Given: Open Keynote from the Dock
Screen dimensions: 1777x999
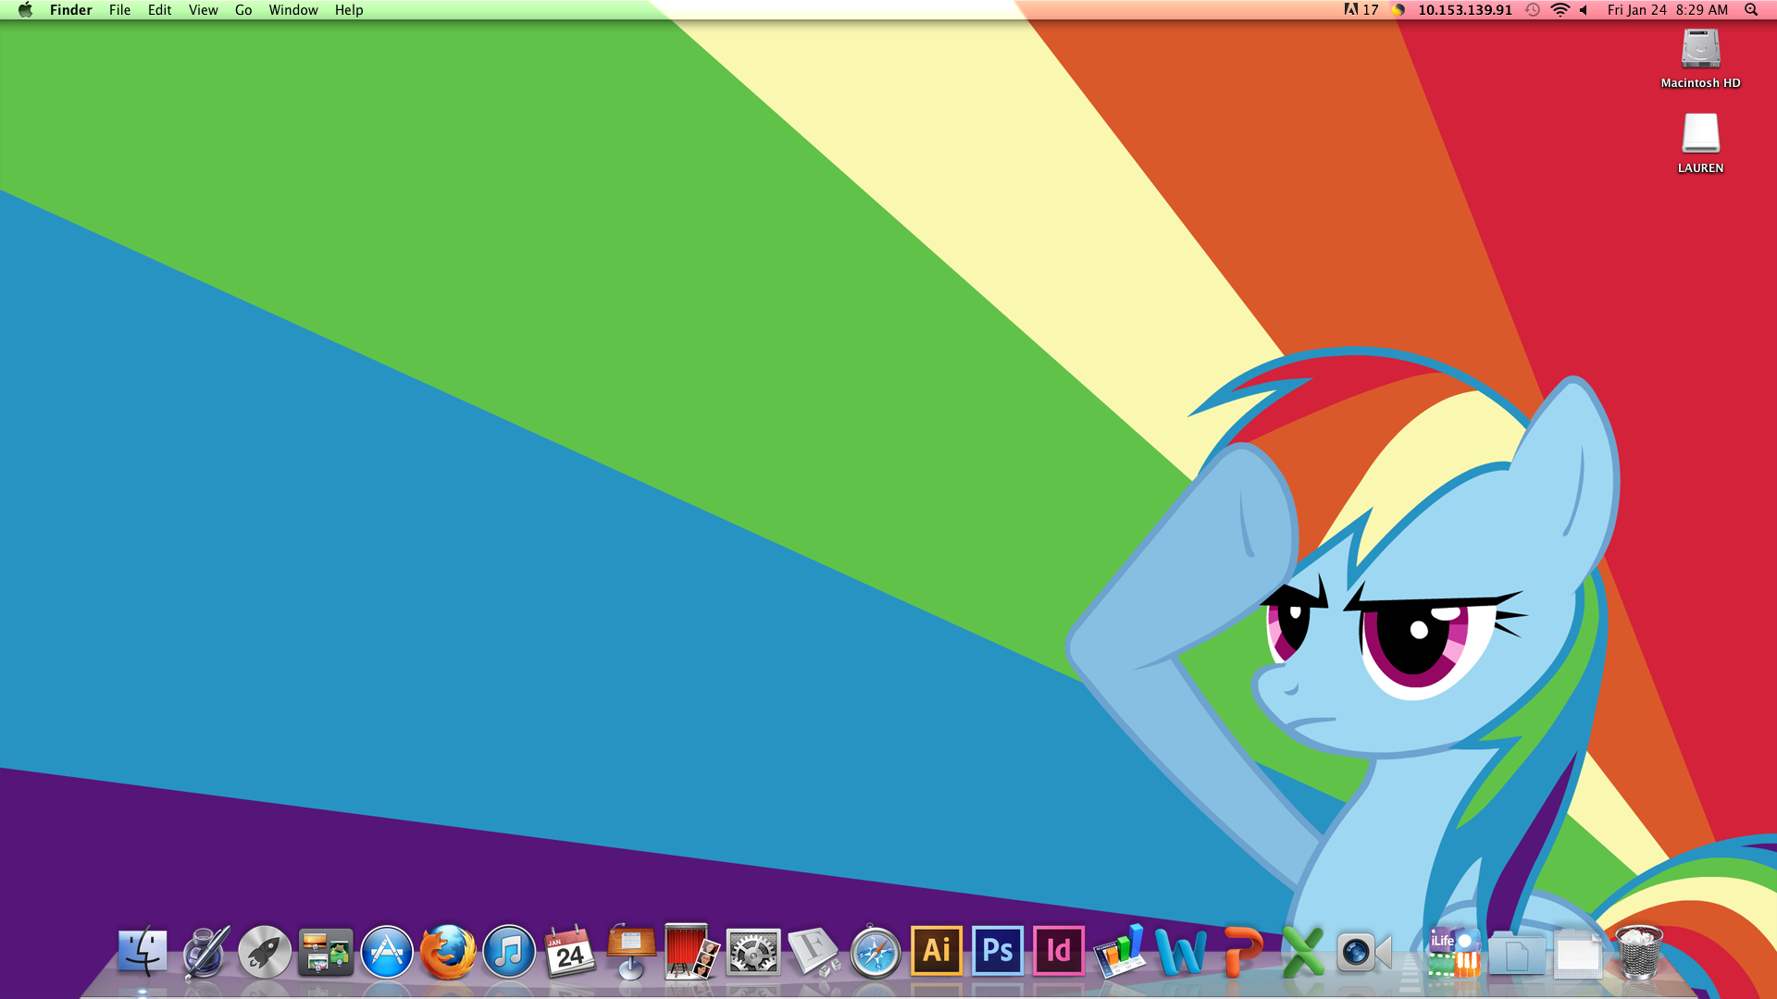Looking at the screenshot, I should [x=631, y=952].
